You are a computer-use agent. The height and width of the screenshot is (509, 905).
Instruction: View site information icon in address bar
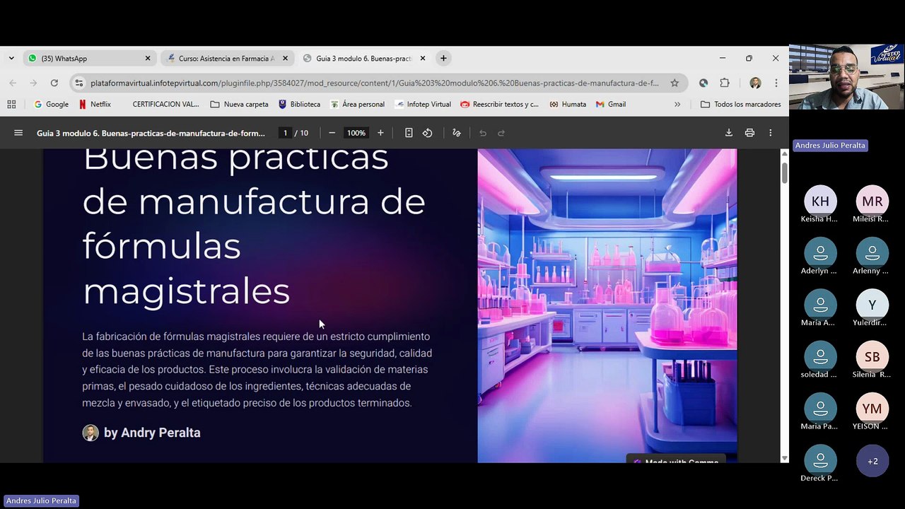(x=79, y=83)
